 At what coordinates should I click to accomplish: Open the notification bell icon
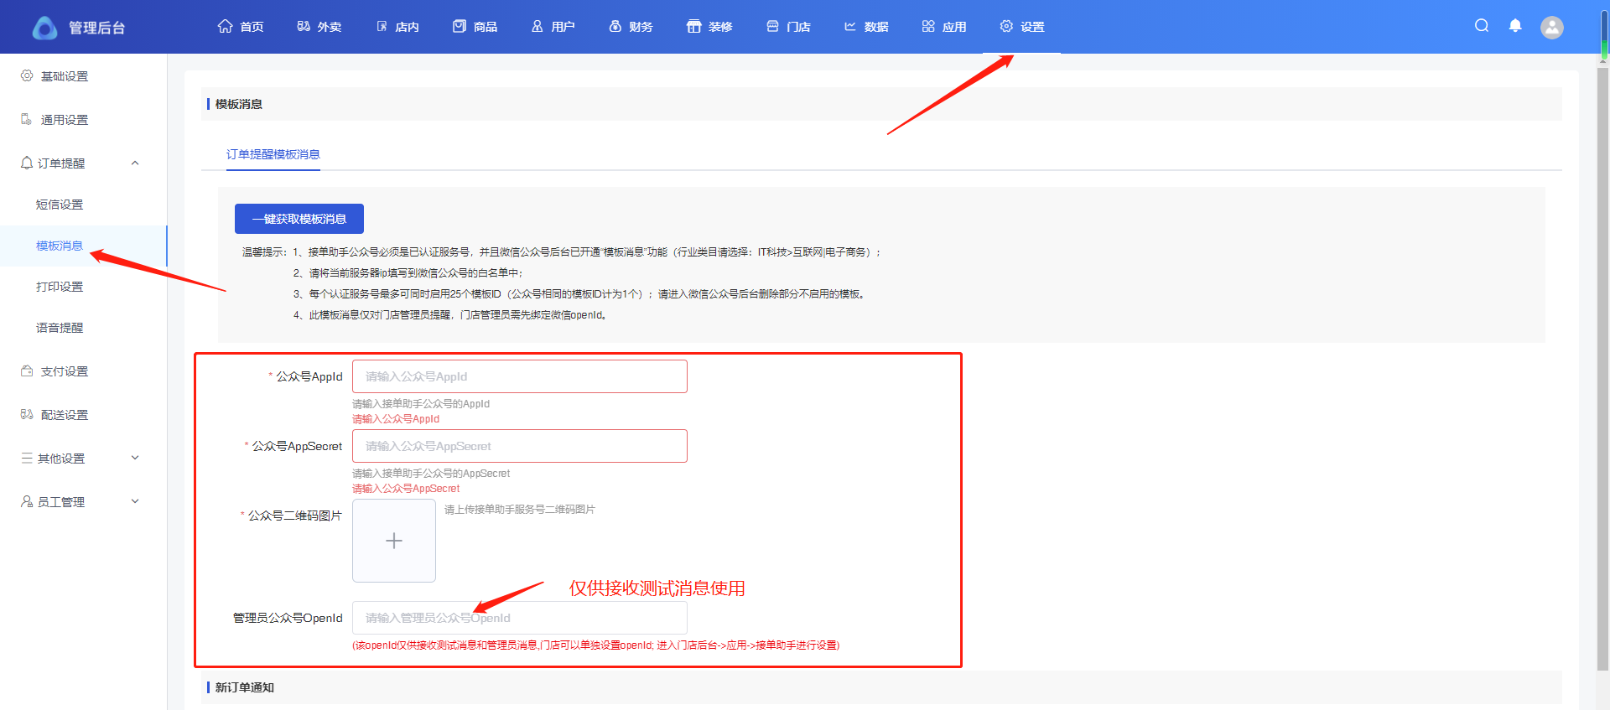pyautogui.click(x=1515, y=26)
